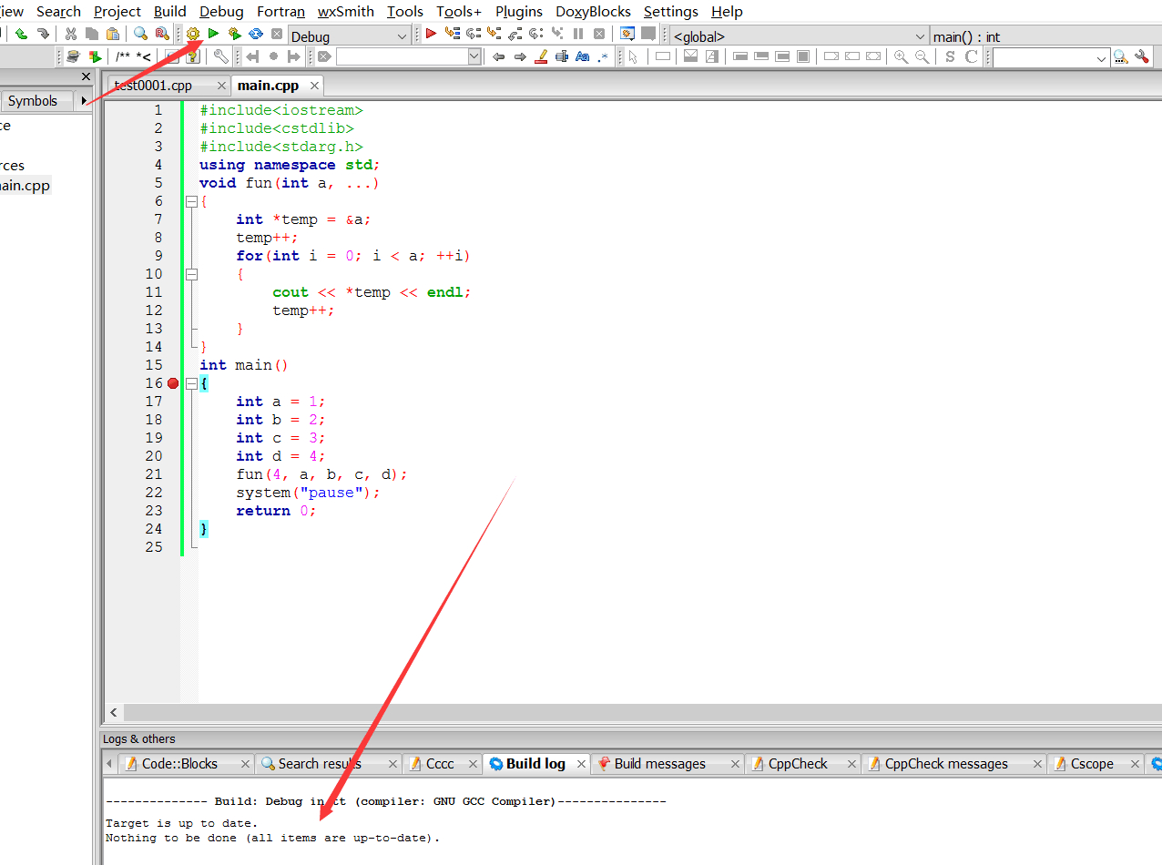Switch to the test0001.cpp tab
The image size is (1162, 865).
point(153,86)
